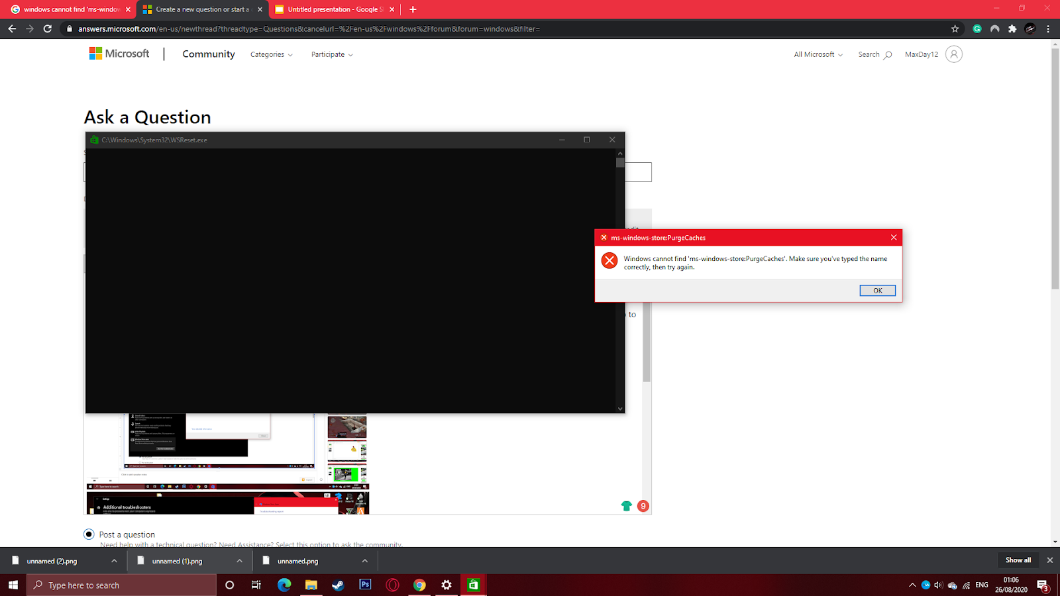Screen dimensions: 1060x596
Task: Open the Chrome profile avatar
Action: (x=1030, y=28)
